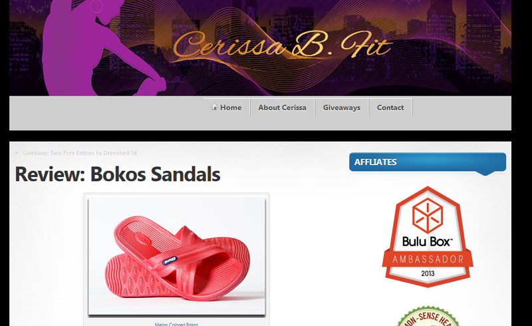
Task: Click the 2013 year on badge
Action: 428,273
